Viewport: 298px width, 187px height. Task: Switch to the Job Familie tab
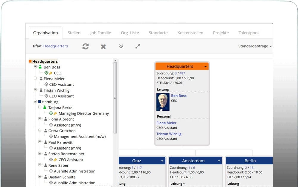(x=100, y=33)
